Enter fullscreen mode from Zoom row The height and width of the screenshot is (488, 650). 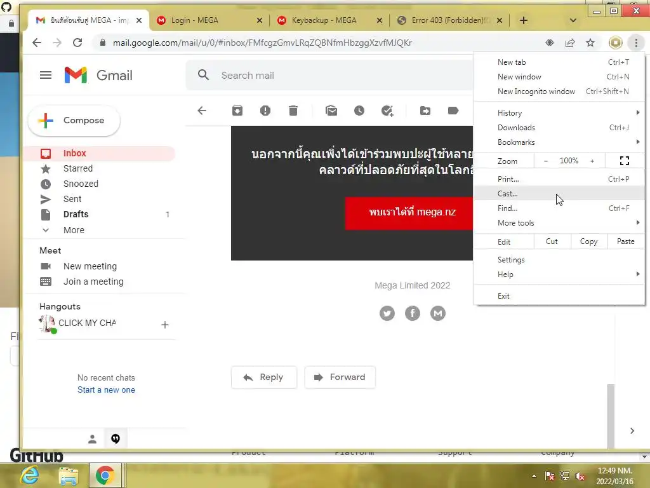click(x=625, y=161)
